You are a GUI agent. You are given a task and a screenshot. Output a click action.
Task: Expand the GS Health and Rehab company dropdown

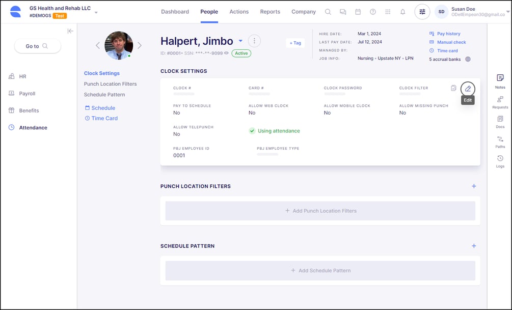click(x=96, y=12)
